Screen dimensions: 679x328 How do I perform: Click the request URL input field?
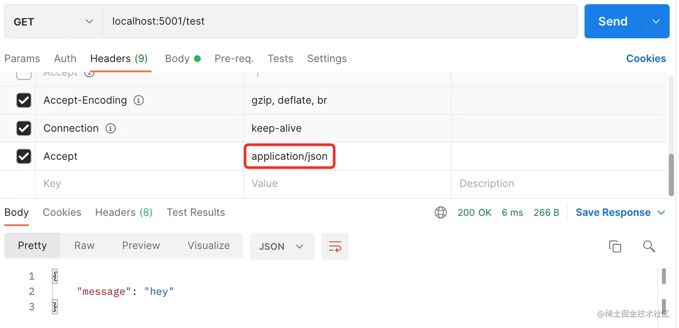point(340,22)
